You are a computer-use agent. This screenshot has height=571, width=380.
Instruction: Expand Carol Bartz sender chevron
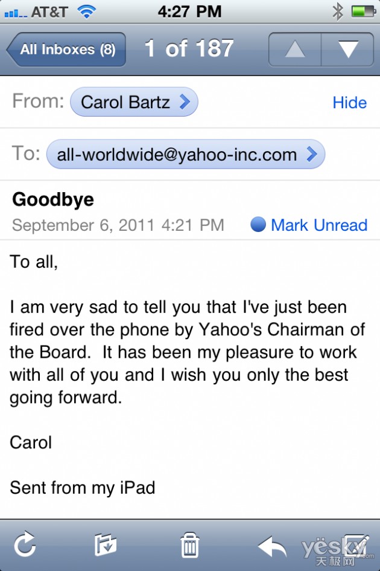tap(185, 102)
